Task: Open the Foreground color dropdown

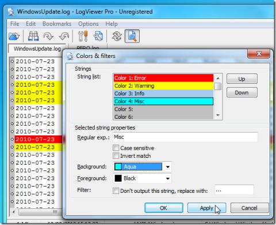Action: pyautogui.click(x=168, y=179)
